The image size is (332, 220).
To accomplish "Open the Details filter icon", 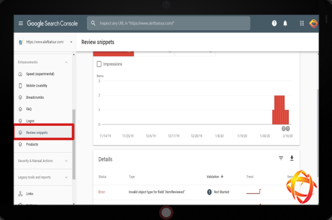I will coord(281,158).
